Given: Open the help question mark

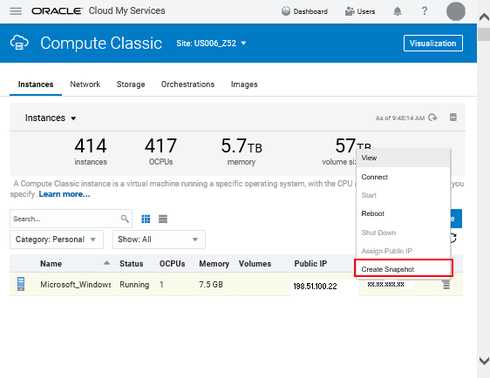Looking at the screenshot, I should [x=425, y=11].
